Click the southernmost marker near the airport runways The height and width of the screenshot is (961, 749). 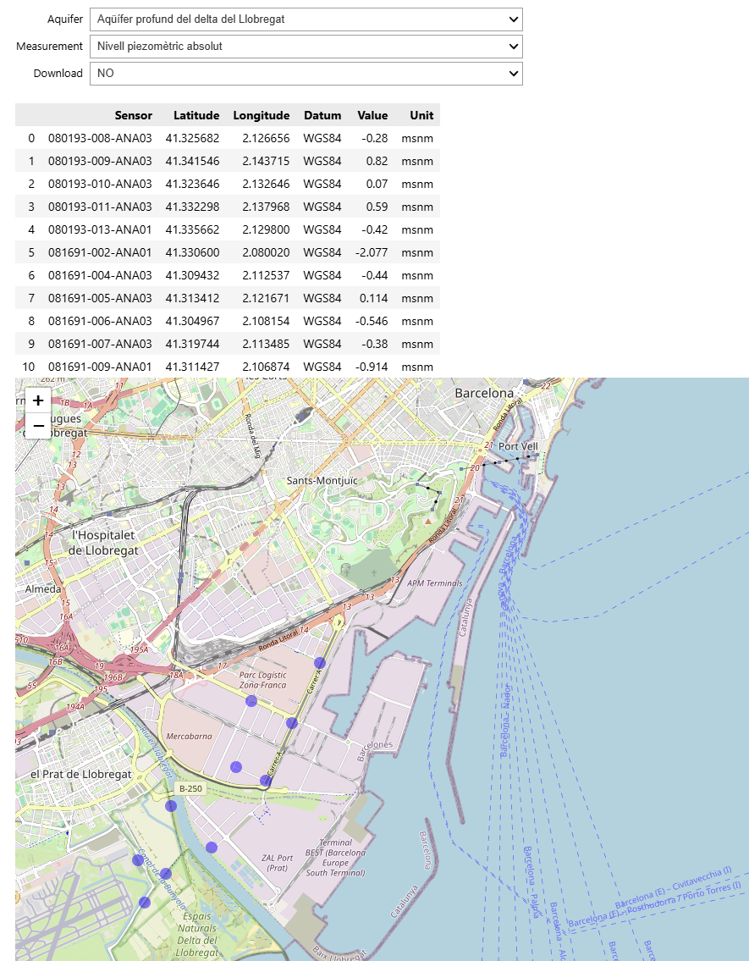[x=144, y=901]
